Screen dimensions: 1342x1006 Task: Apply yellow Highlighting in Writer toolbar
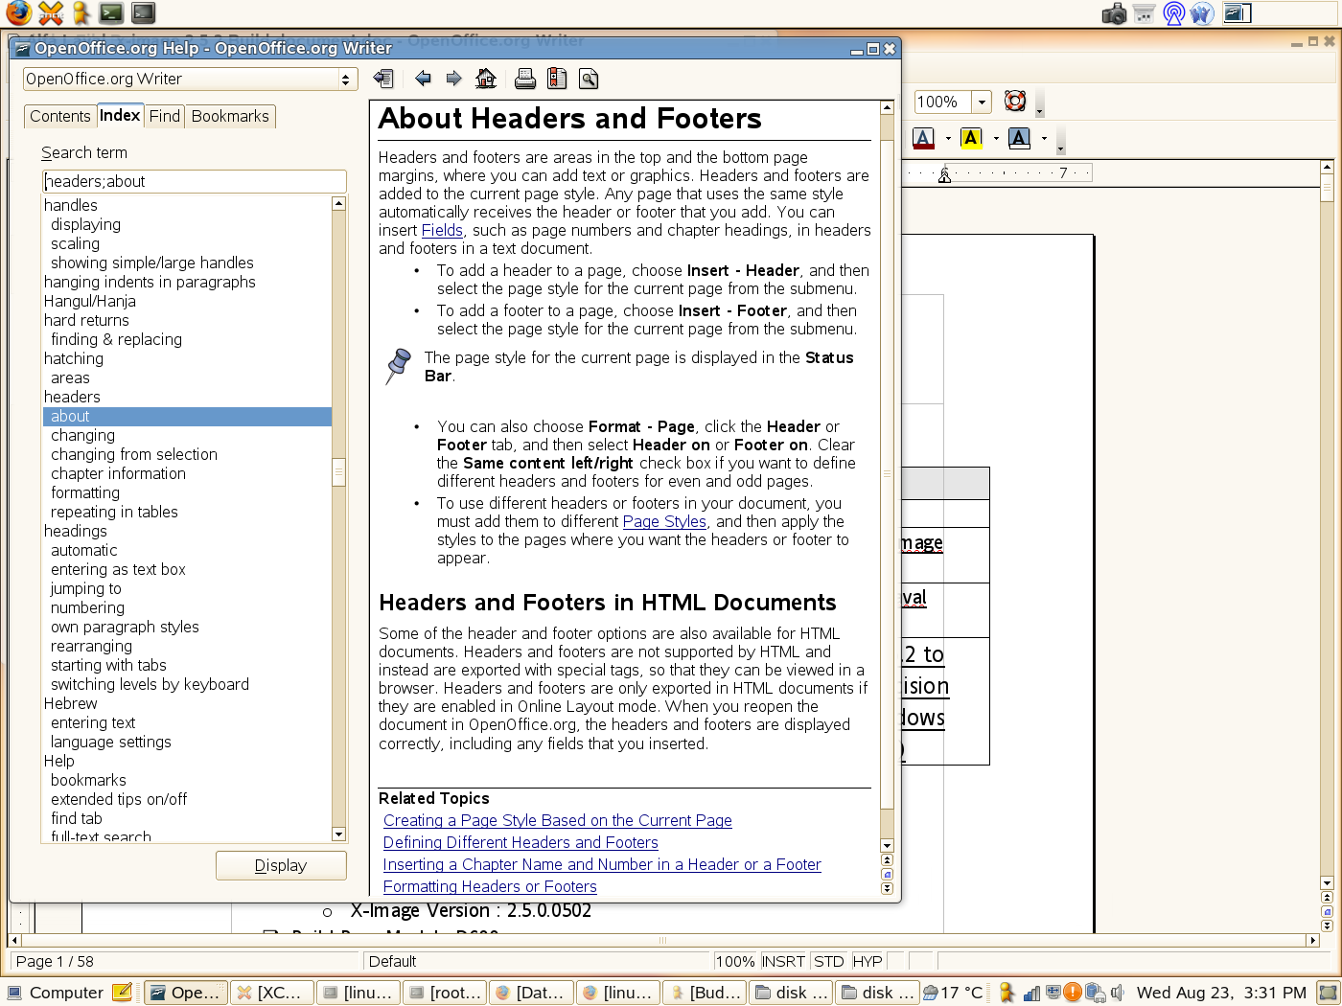[971, 139]
